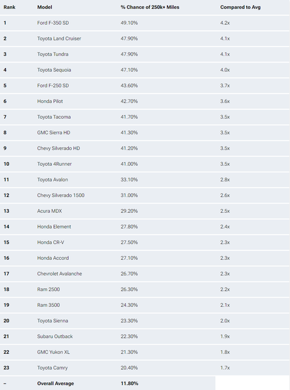290x390 pixels.
Task: Click the Chevy Silverado HD model cell
Action: tap(59, 148)
